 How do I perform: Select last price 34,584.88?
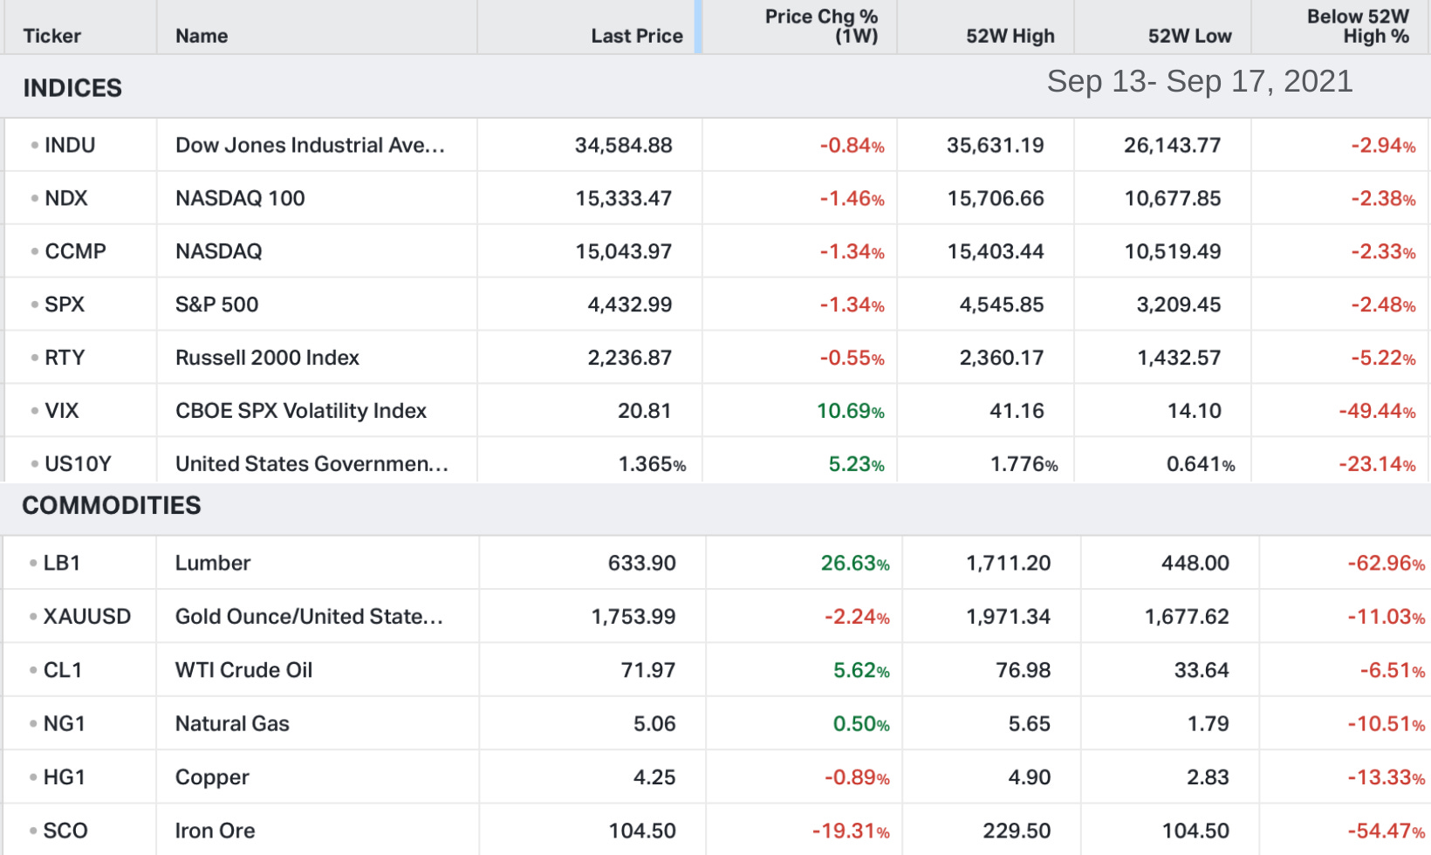(x=623, y=145)
